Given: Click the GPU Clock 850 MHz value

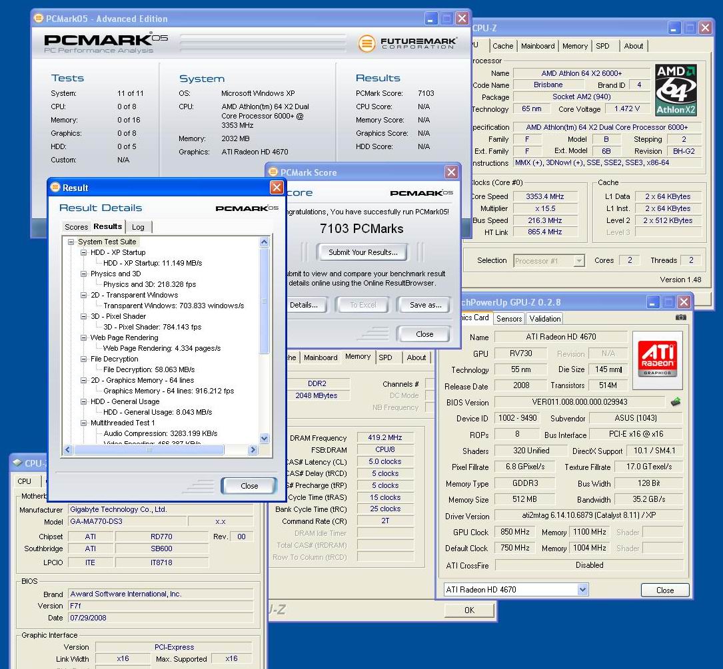Looking at the screenshot, I should point(514,532).
